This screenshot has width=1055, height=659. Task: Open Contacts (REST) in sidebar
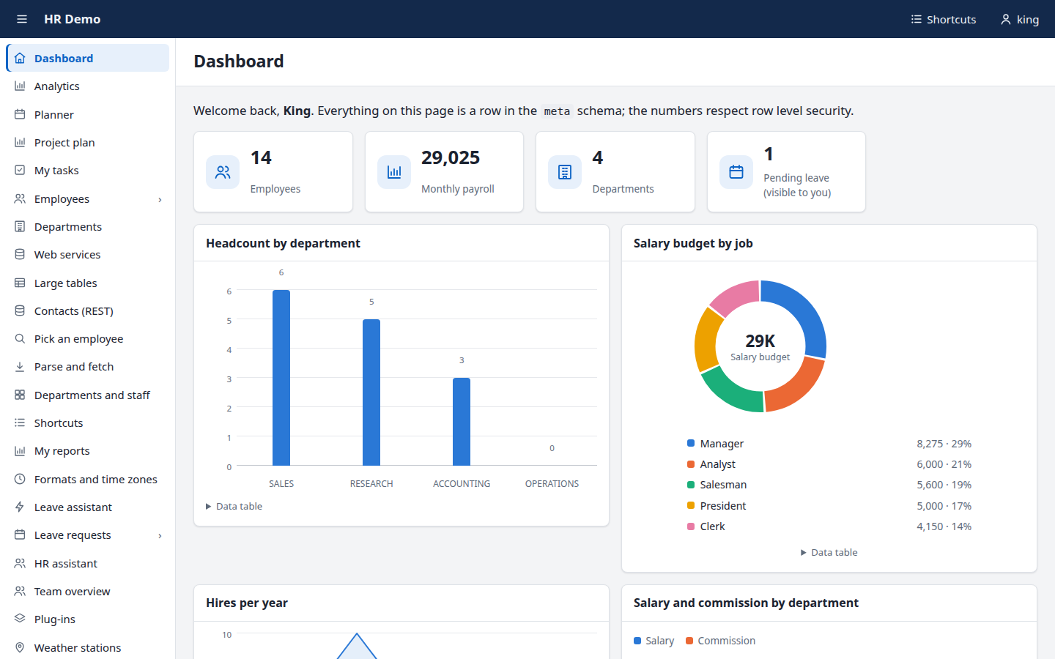(88, 310)
